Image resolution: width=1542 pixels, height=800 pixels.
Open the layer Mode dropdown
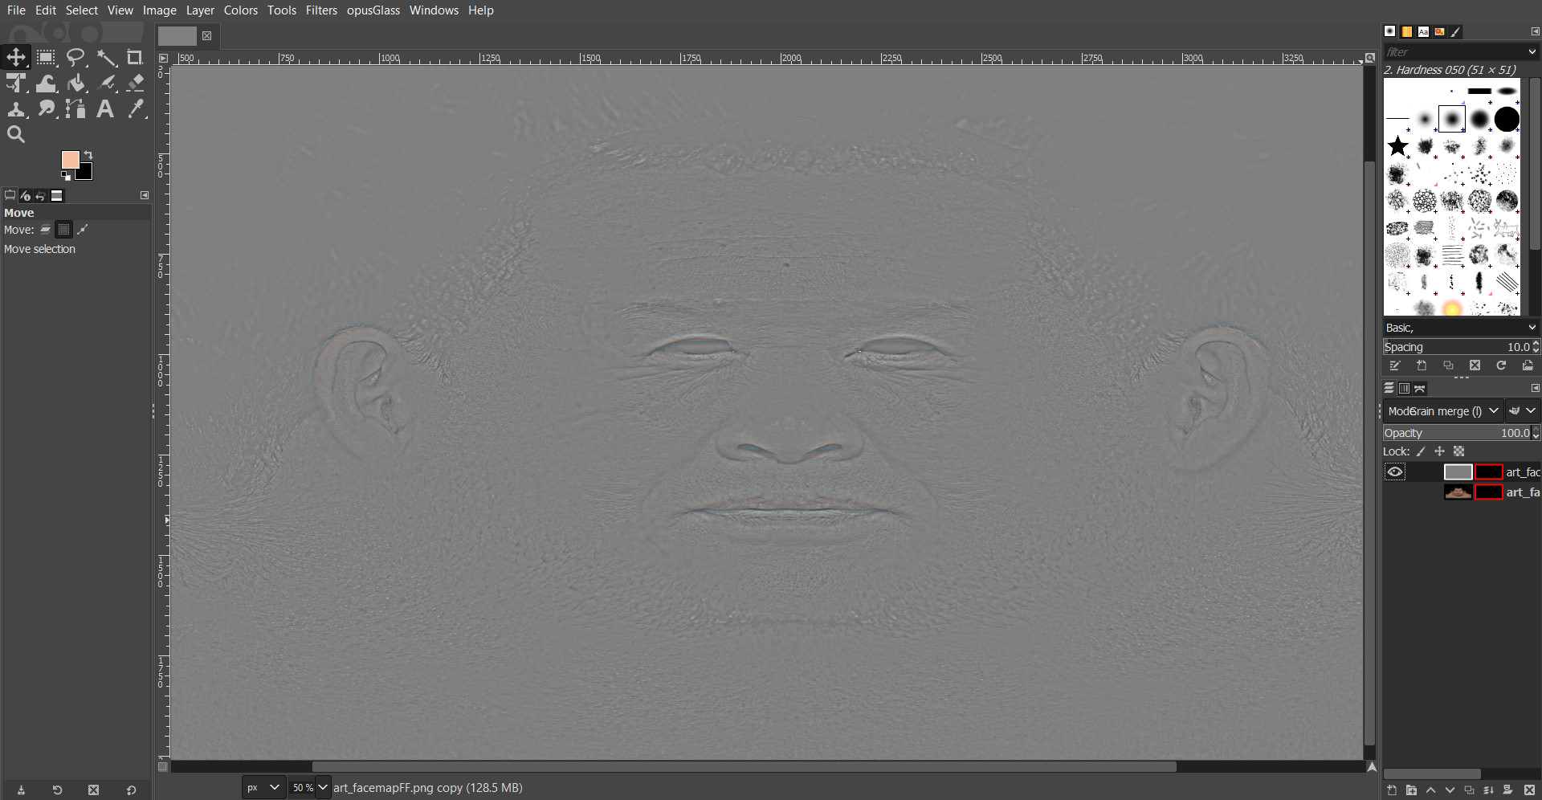[x=1442, y=410]
